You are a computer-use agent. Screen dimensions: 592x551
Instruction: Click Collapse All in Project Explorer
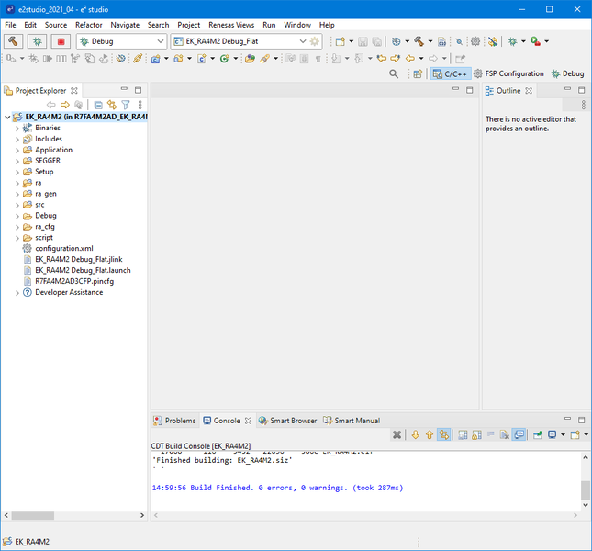(98, 106)
